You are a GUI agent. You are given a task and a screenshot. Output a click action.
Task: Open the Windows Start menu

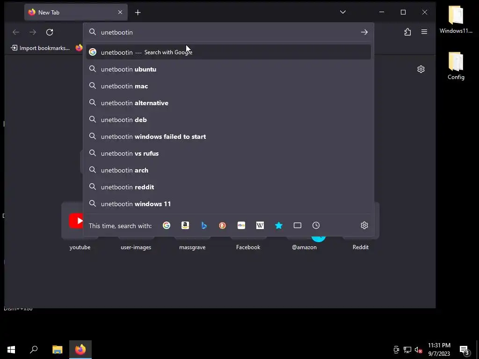(11, 349)
